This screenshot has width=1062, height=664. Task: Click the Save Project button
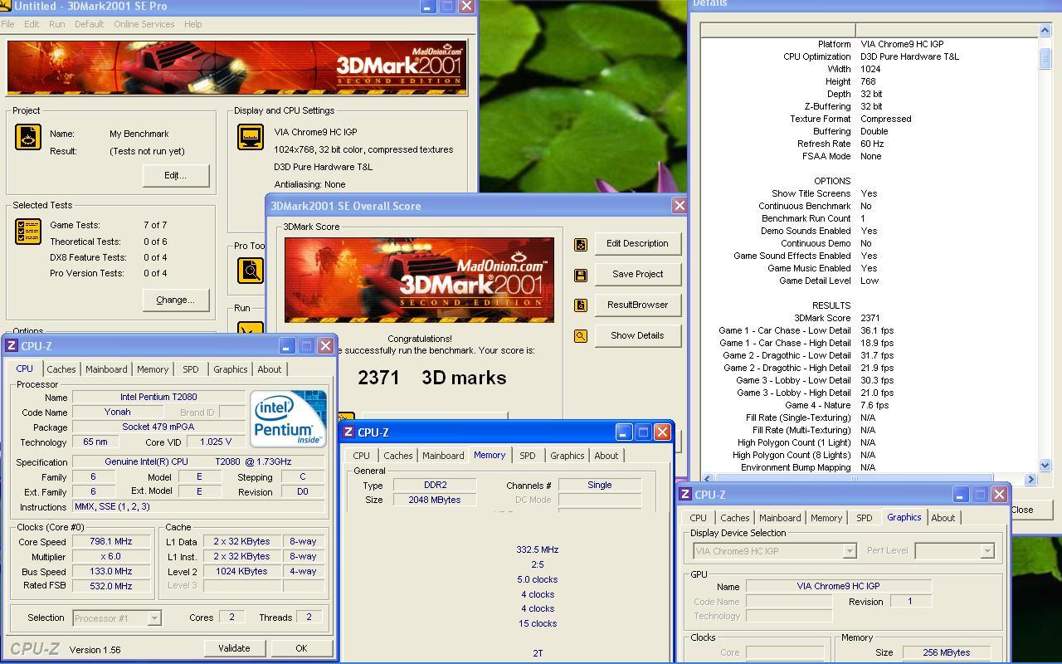(637, 275)
